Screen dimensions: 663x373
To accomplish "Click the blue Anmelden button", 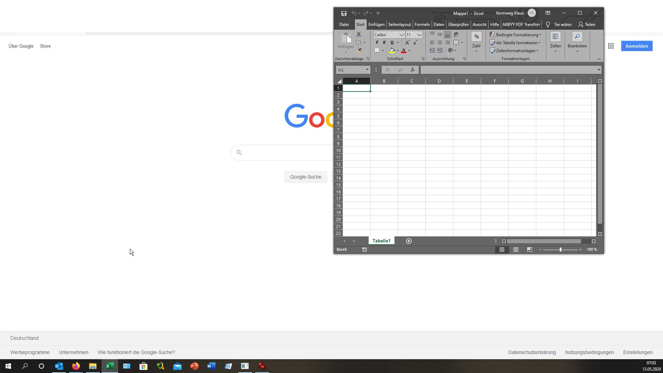I will click(x=636, y=46).
